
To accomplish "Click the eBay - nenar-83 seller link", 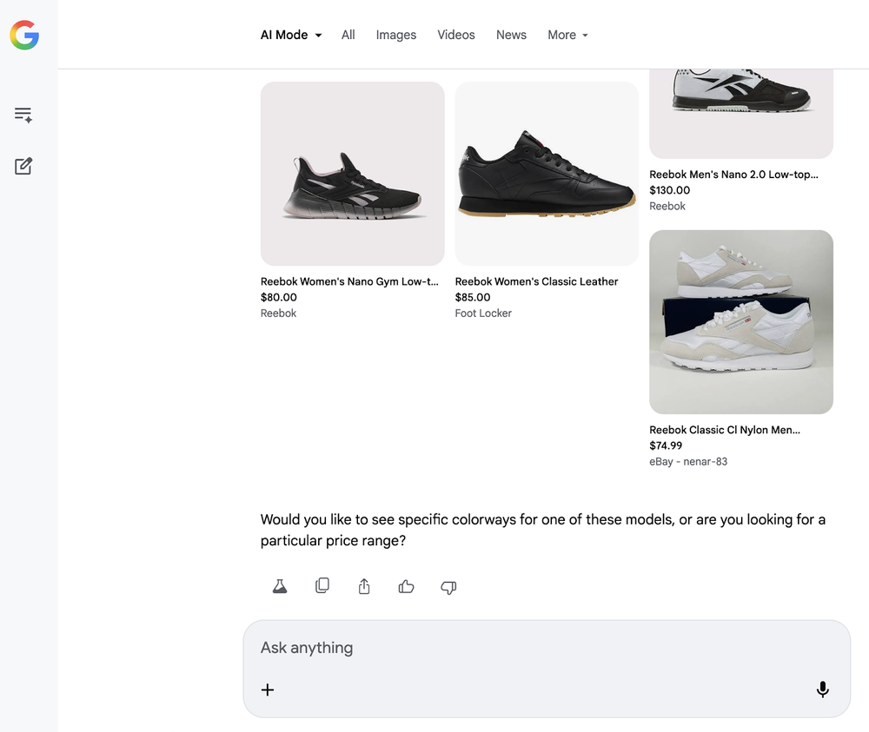I will tap(688, 461).
